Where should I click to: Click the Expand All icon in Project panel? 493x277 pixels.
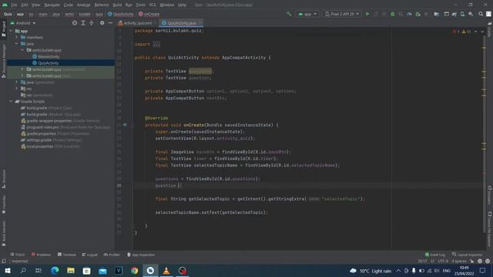83,23
